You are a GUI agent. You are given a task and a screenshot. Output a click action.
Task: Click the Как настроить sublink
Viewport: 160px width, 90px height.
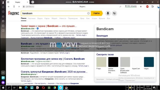(x=40, y=83)
